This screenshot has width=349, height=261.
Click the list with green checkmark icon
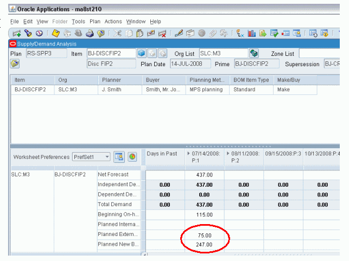274,34
